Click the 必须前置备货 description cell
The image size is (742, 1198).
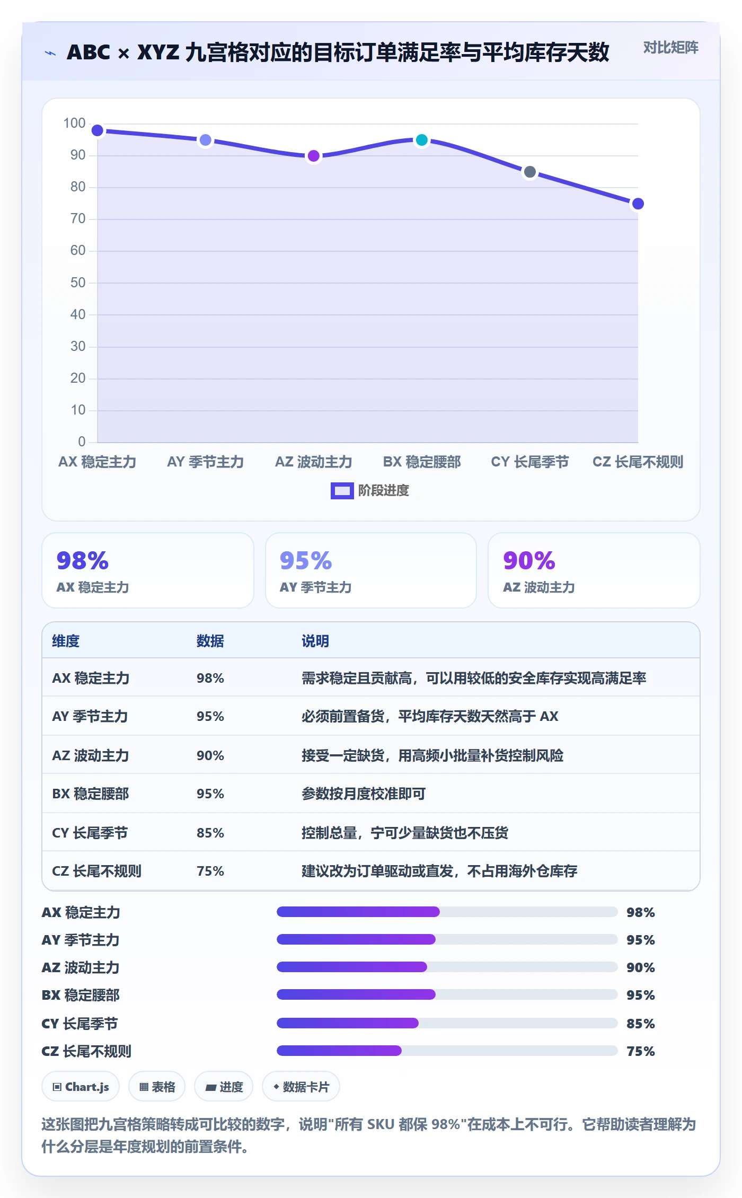click(x=430, y=717)
